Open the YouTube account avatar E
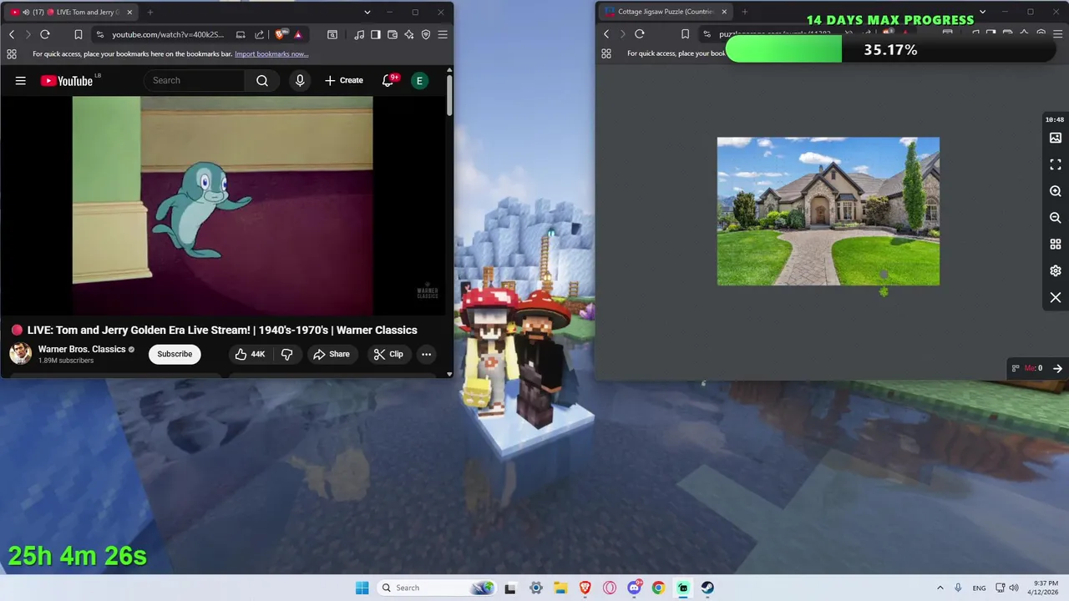 click(419, 81)
